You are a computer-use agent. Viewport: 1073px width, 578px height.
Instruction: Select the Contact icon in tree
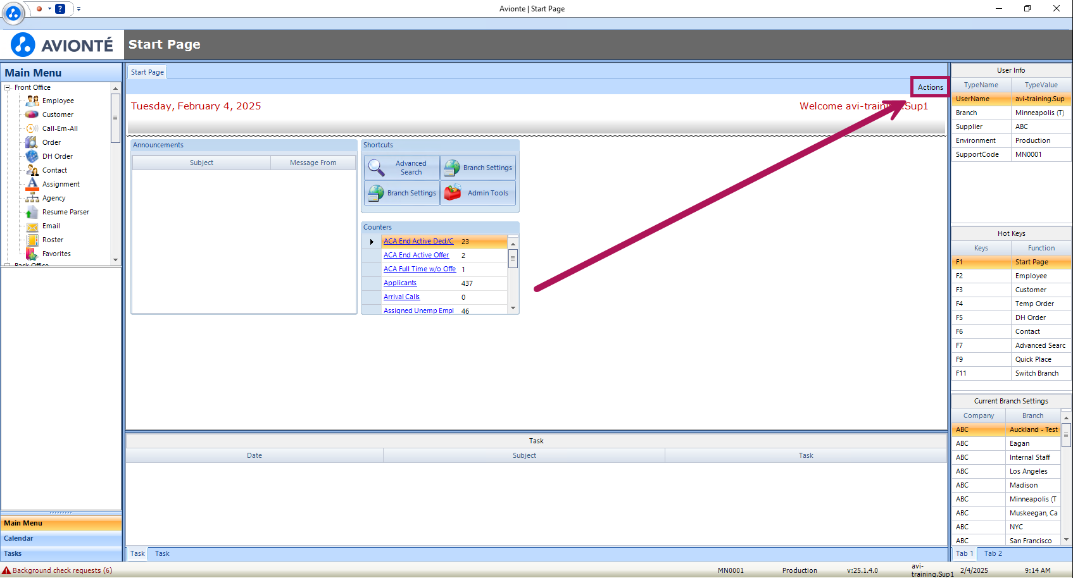pyautogui.click(x=32, y=170)
